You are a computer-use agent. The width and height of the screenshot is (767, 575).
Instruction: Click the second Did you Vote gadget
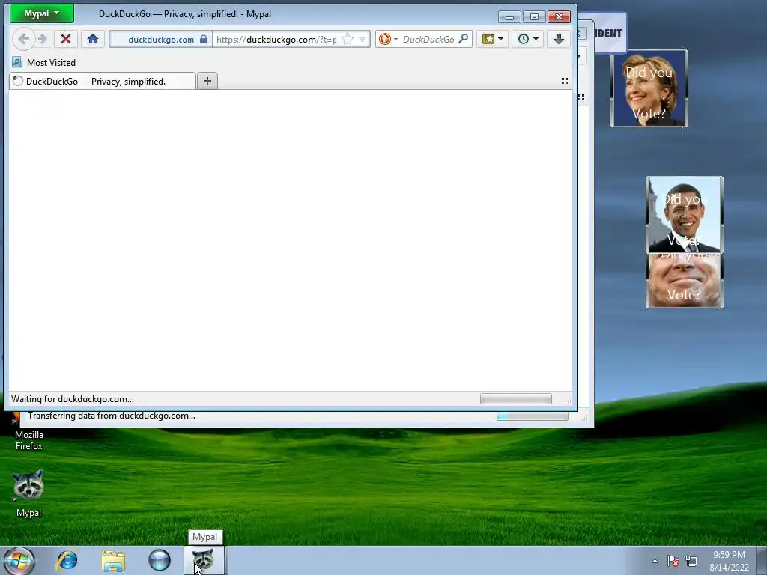coord(685,215)
